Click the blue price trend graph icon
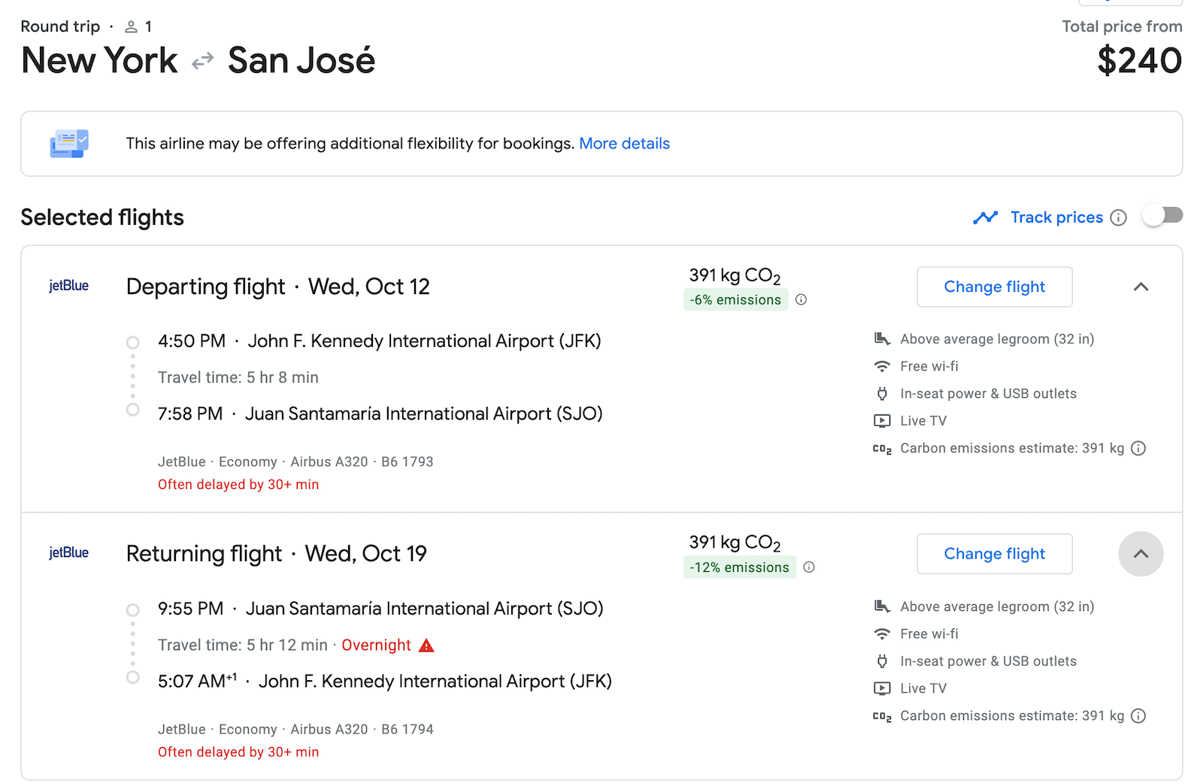This screenshot has width=1203, height=784. pos(986,217)
